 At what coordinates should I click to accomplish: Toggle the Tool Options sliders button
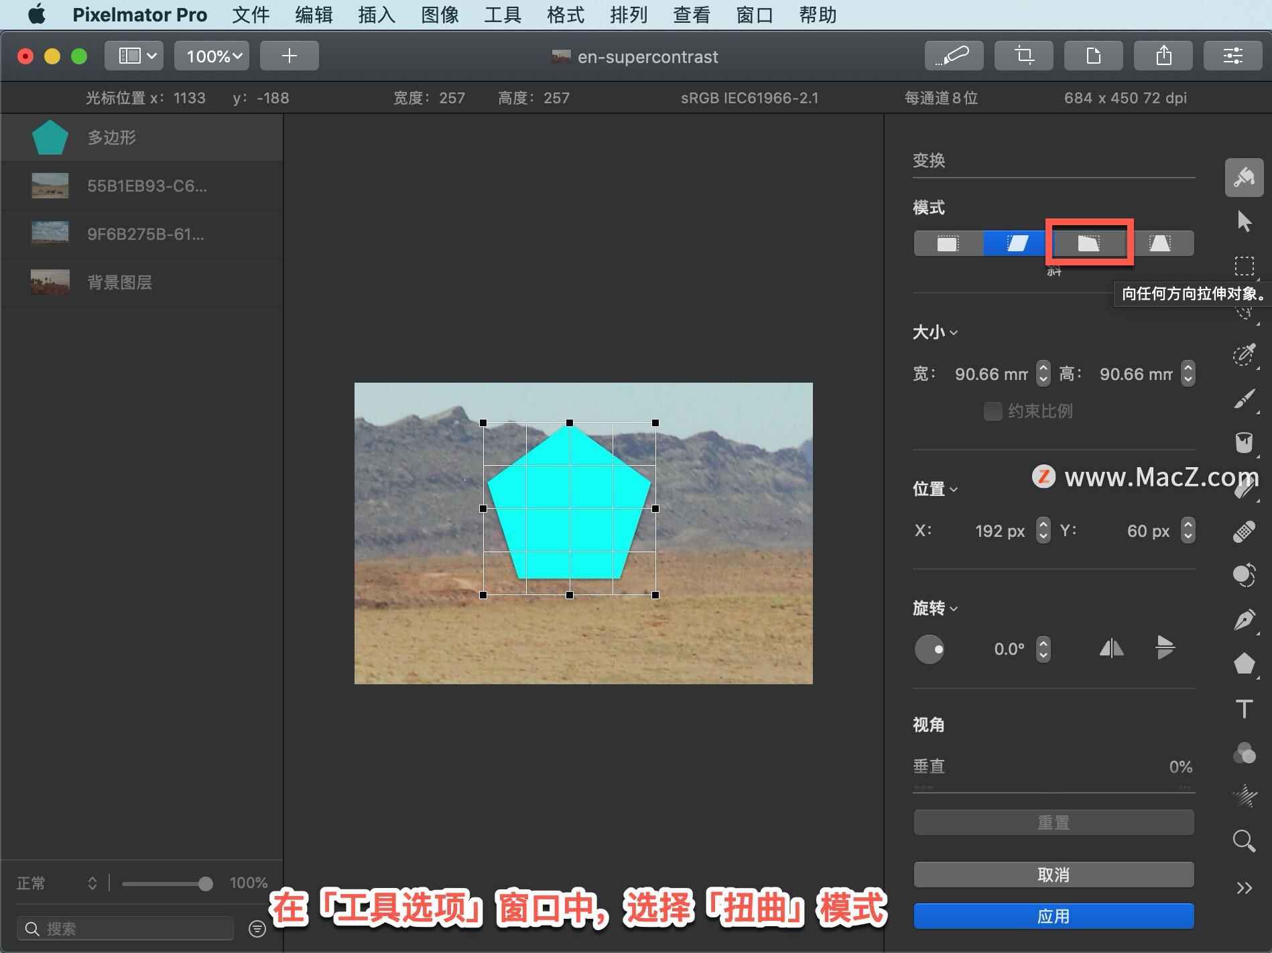click(x=1232, y=56)
